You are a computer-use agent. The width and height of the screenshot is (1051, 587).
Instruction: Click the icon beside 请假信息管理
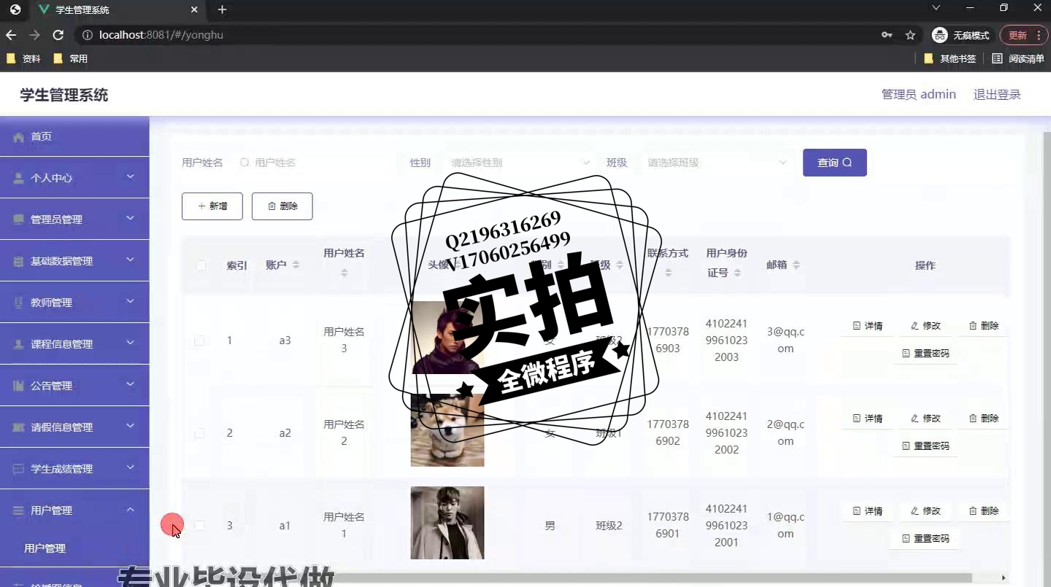(19, 427)
